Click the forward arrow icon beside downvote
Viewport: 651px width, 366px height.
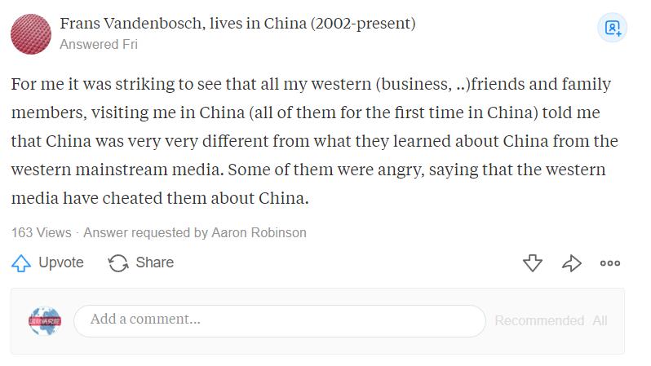coord(571,262)
